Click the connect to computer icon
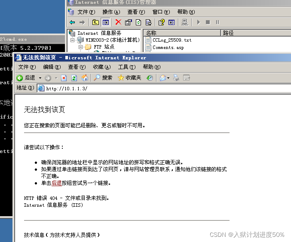The image size is (291, 242). (x=185, y=22)
